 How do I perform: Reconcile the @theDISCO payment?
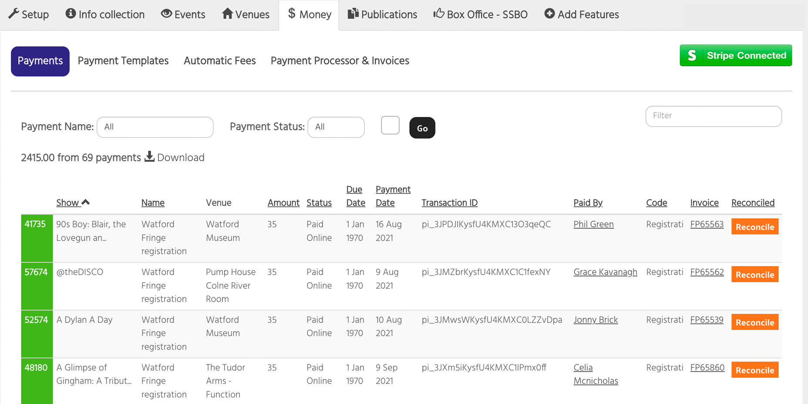pos(755,275)
